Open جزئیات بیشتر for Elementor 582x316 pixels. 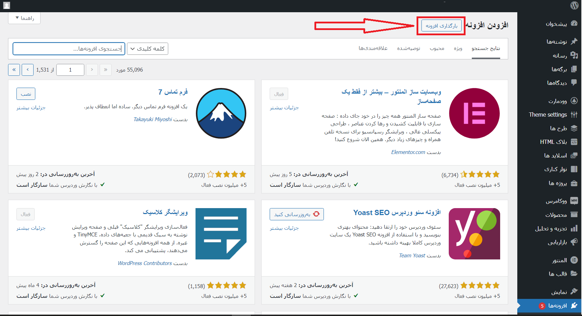[284, 108]
